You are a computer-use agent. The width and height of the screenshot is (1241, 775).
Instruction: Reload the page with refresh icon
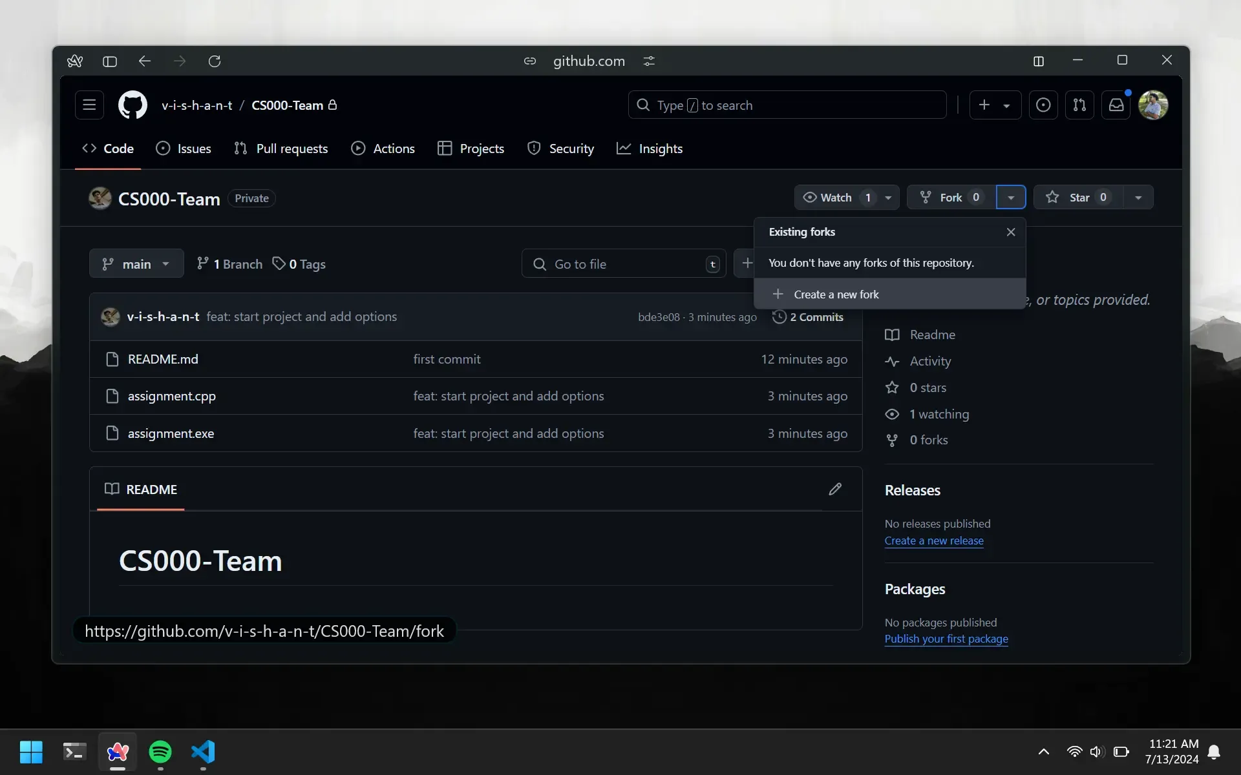coord(215,61)
